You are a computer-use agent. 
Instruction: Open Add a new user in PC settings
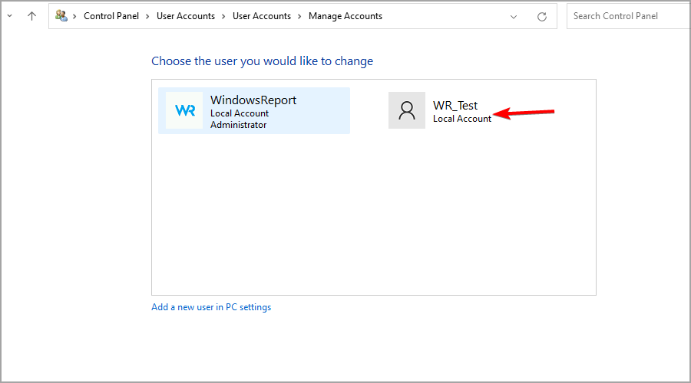point(211,307)
